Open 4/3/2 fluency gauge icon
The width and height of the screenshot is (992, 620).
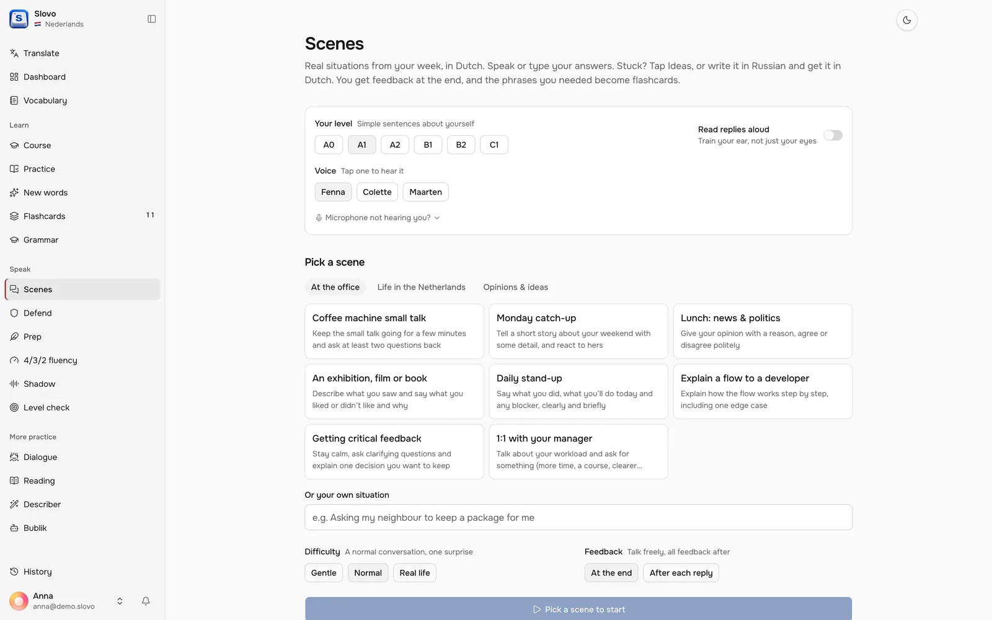click(14, 360)
